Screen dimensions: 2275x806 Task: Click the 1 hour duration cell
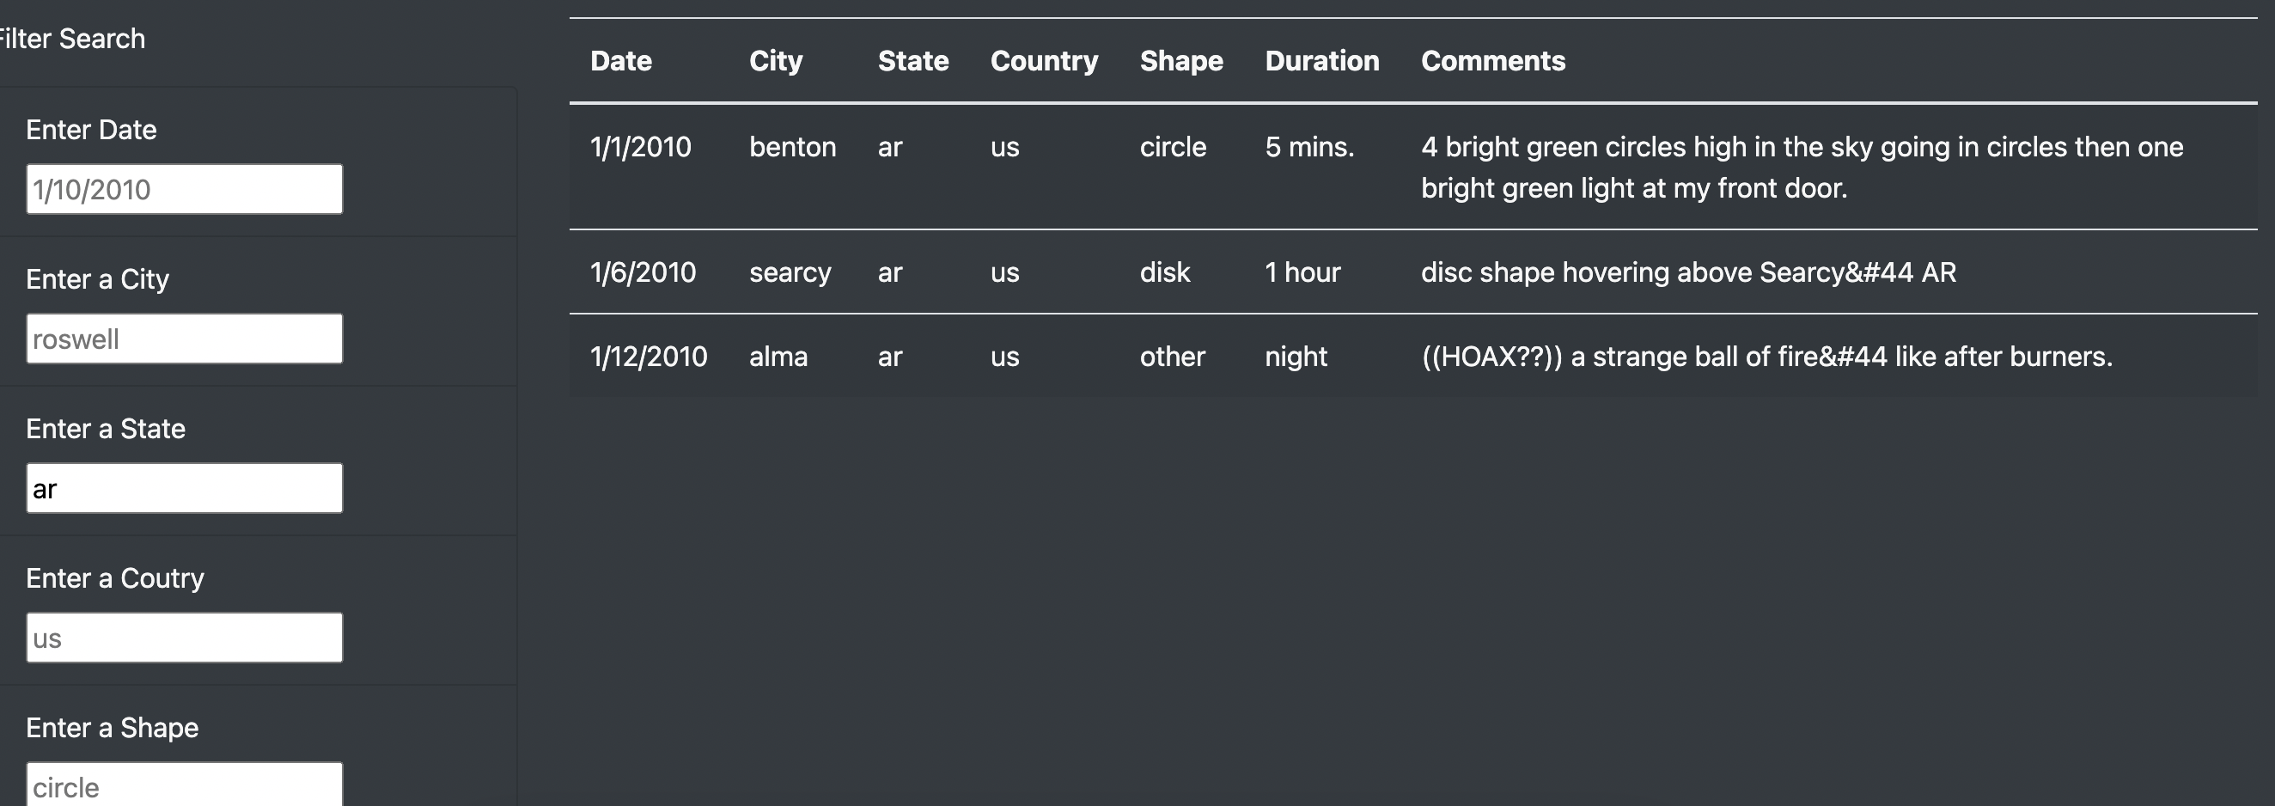(1302, 272)
